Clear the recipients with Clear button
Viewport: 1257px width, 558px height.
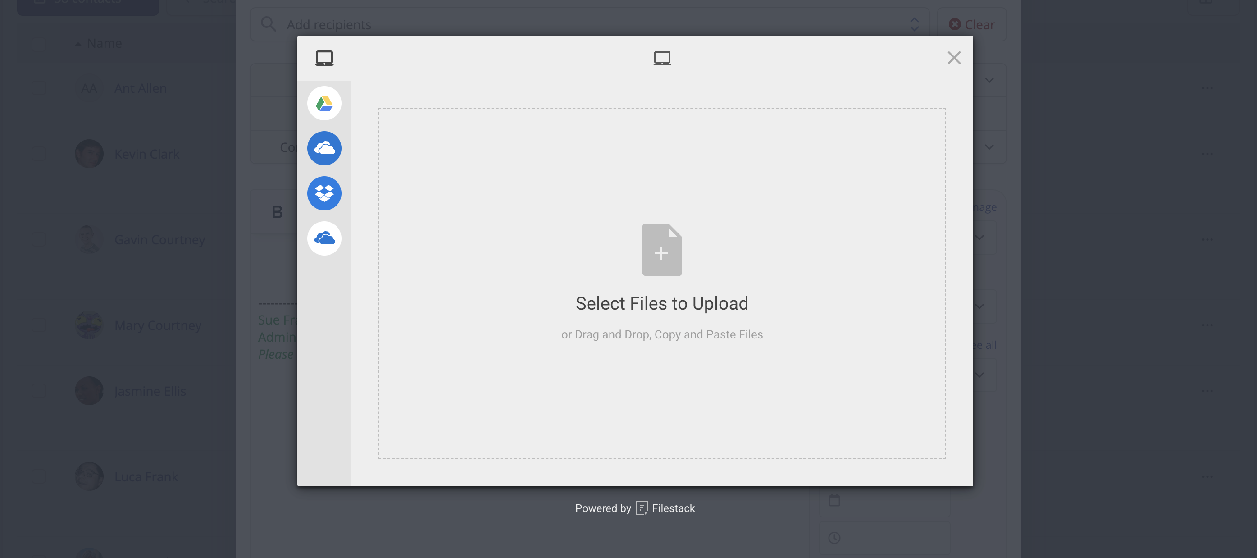click(x=971, y=24)
